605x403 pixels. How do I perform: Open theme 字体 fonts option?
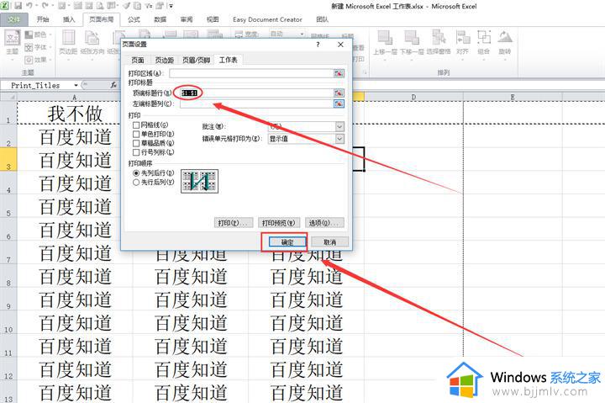pyautogui.click(x=37, y=47)
